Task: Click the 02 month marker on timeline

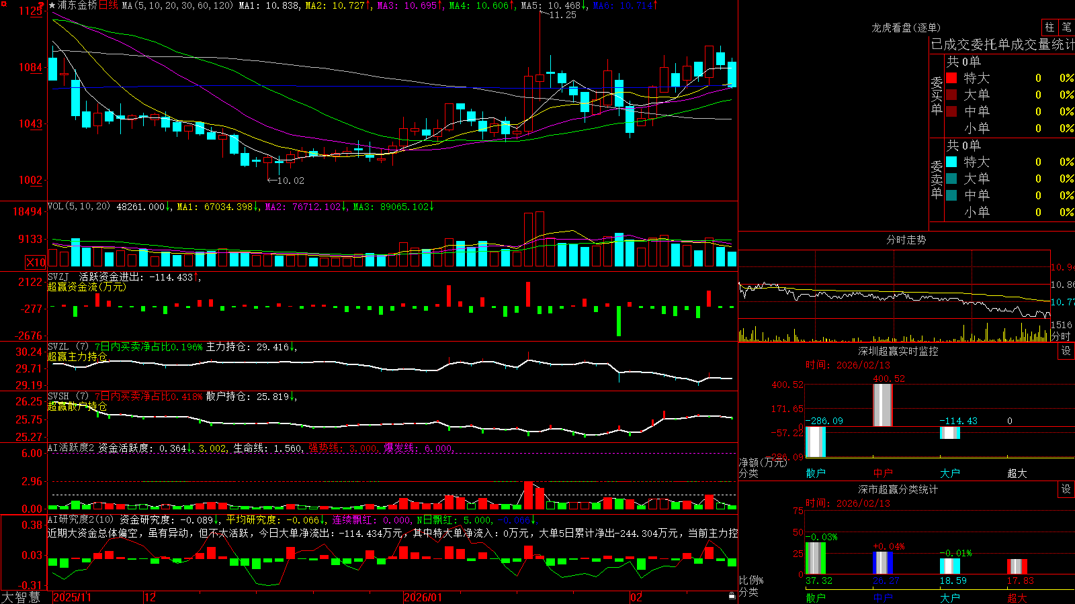Action: click(636, 597)
